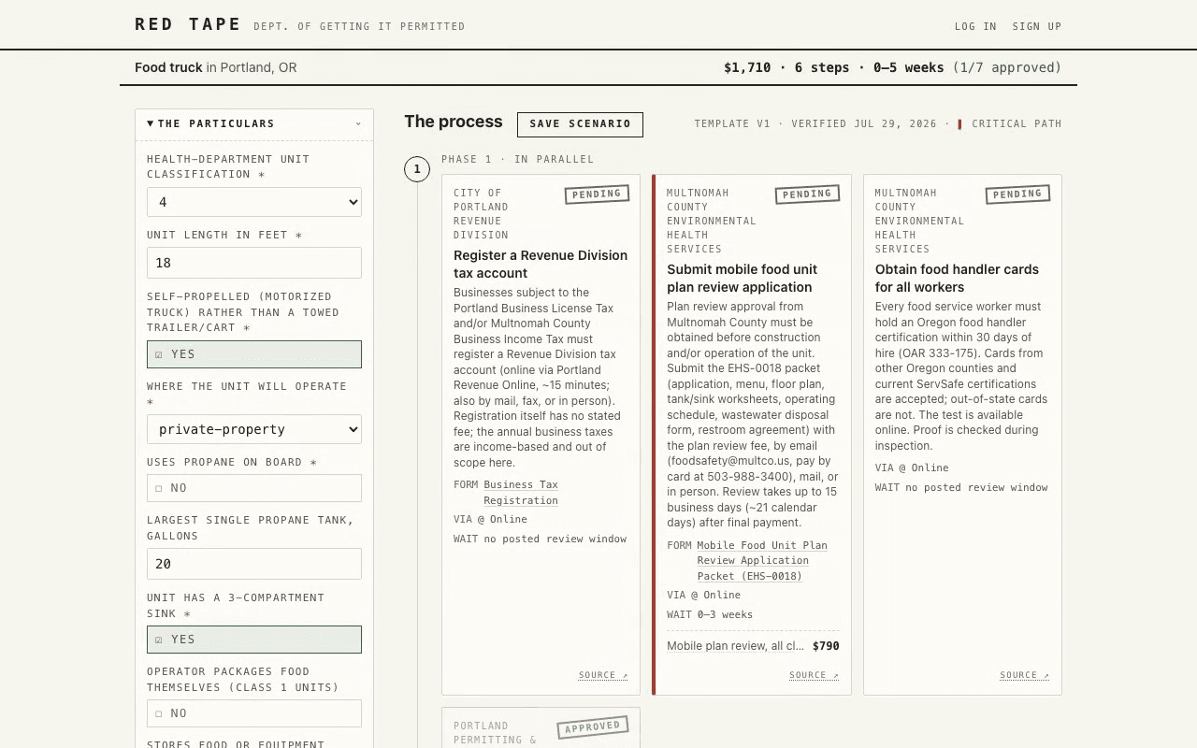Open the SIGN UP link

(x=1037, y=26)
